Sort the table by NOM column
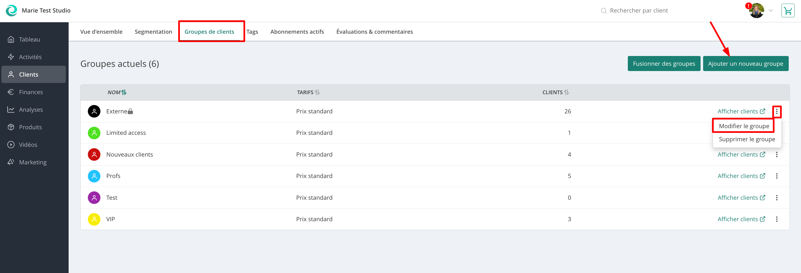 pyautogui.click(x=117, y=92)
